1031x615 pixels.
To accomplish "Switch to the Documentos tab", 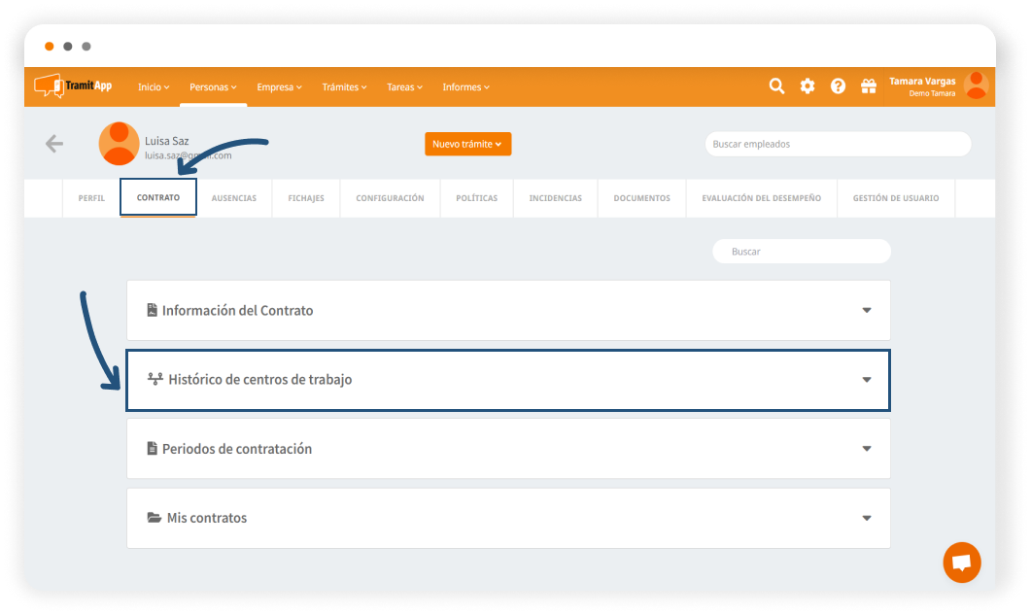I will click(x=641, y=198).
